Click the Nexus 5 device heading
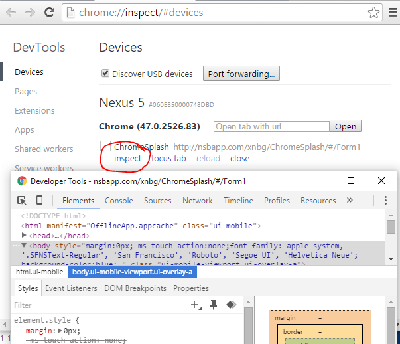400x344 pixels. tap(121, 103)
